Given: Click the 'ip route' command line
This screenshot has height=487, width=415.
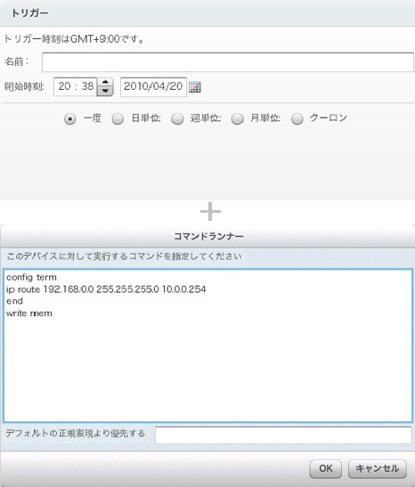Looking at the screenshot, I should pyautogui.click(x=106, y=289).
